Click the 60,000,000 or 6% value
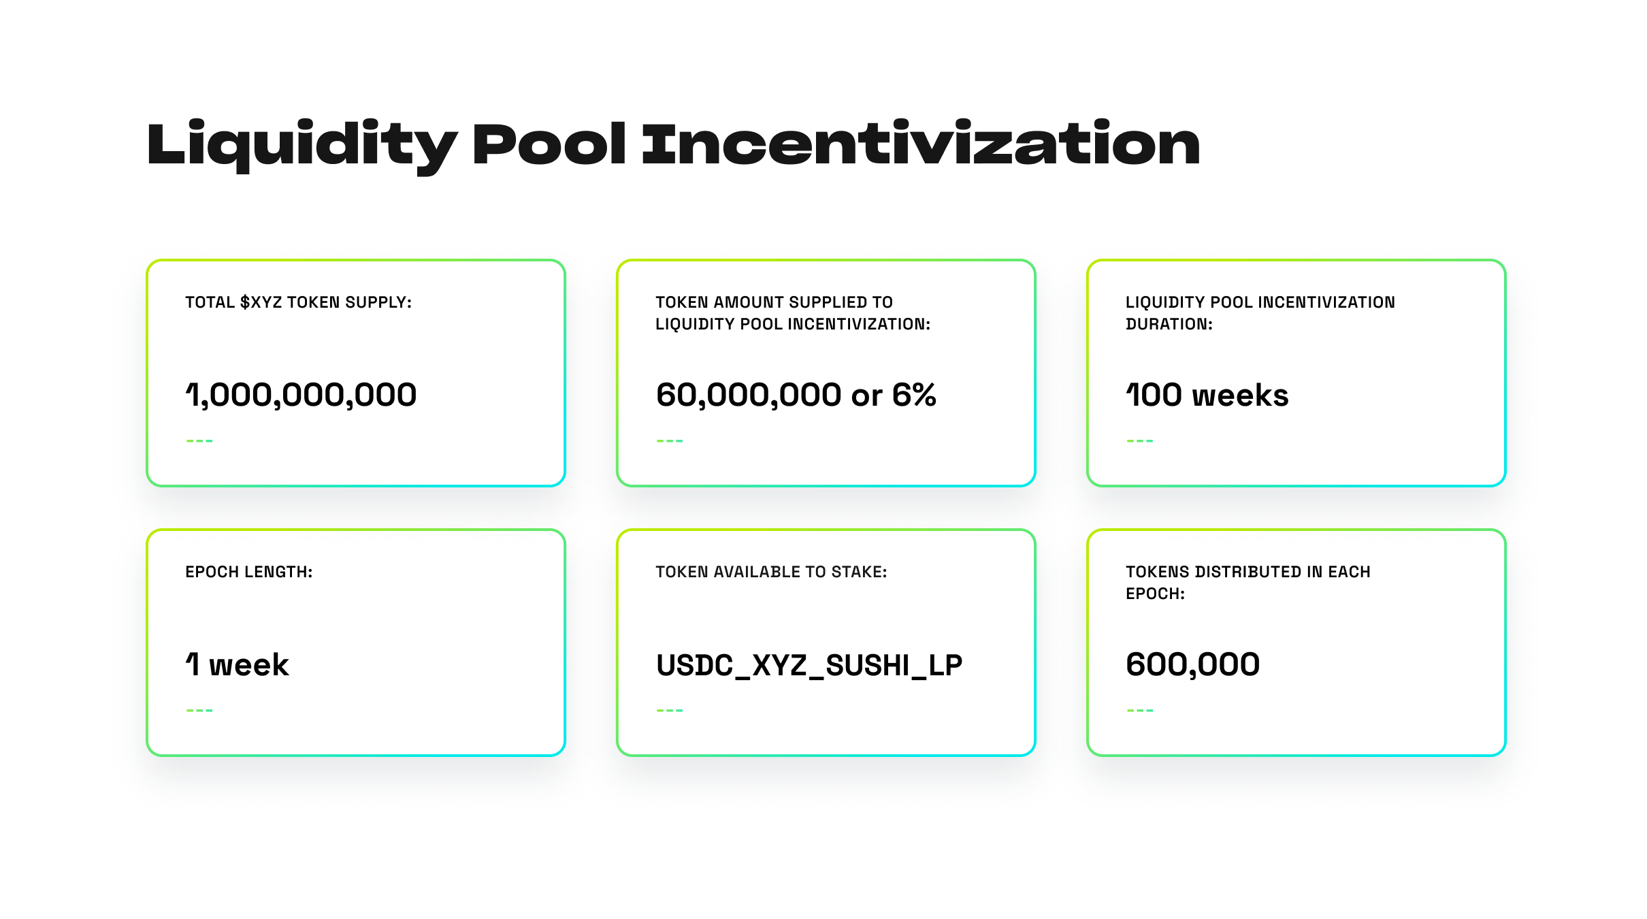The height and width of the screenshot is (919, 1647). [x=796, y=396]
